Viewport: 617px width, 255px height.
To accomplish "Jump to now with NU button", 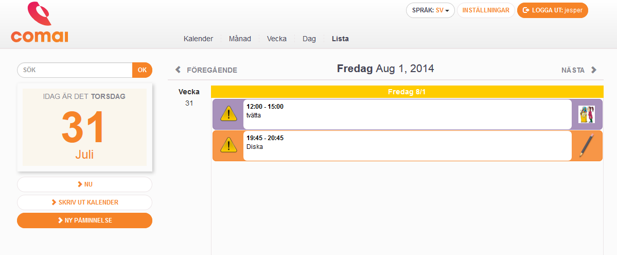I will coord(84,184).
